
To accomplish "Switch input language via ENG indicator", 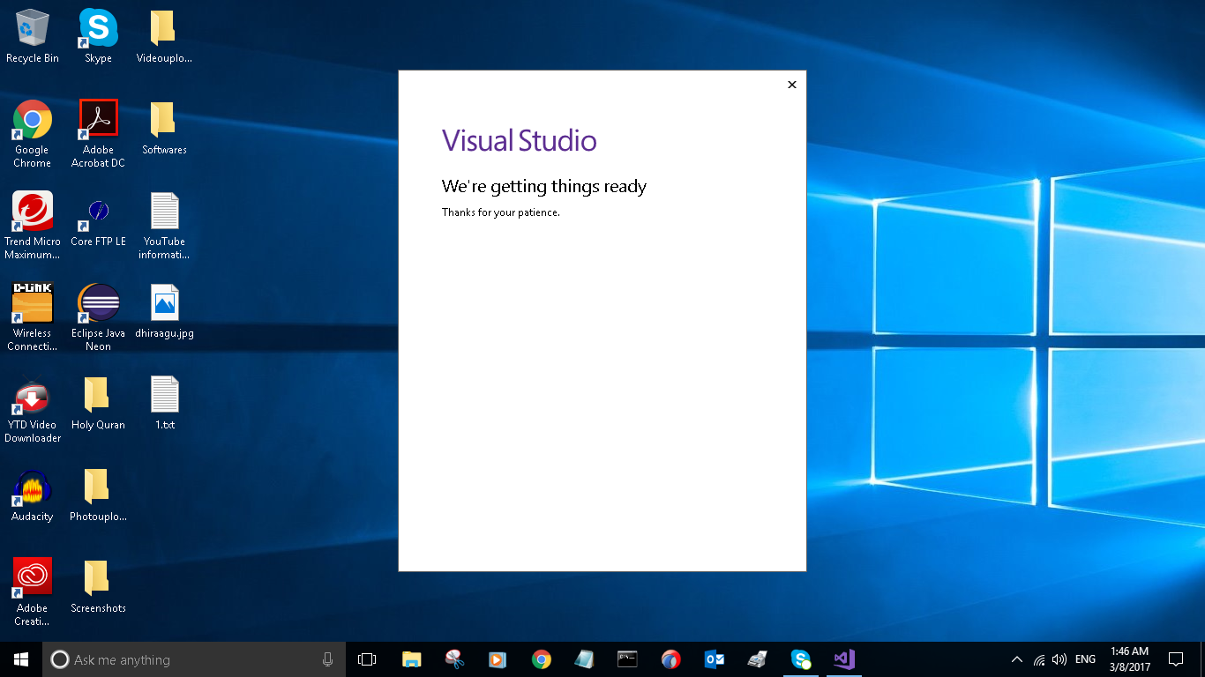I will pyautogui.click(x=1084, y=658).
